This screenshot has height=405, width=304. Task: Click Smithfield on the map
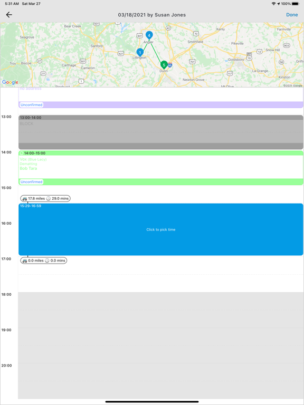195,42
